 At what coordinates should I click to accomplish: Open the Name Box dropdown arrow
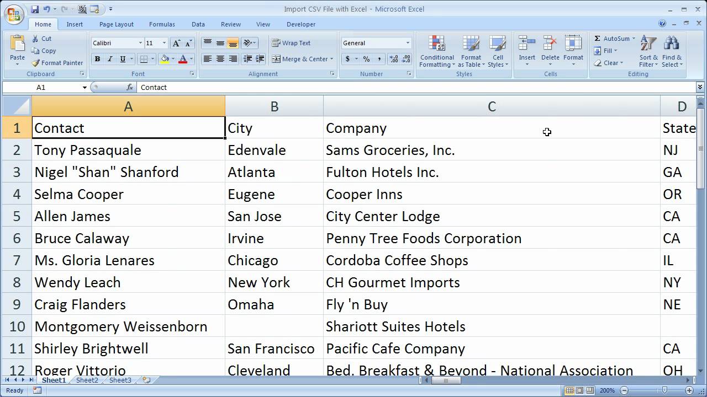pyautogui.click(x=85, y=87)
